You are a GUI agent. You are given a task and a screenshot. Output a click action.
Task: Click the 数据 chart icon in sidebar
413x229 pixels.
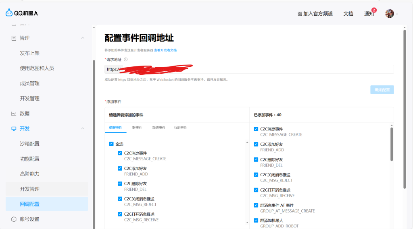point(14,113)
